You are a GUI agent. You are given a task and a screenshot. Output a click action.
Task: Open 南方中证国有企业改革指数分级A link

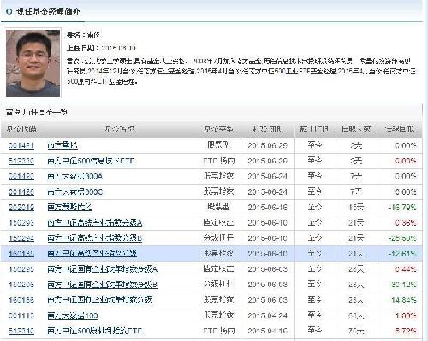tap(103, 268)
